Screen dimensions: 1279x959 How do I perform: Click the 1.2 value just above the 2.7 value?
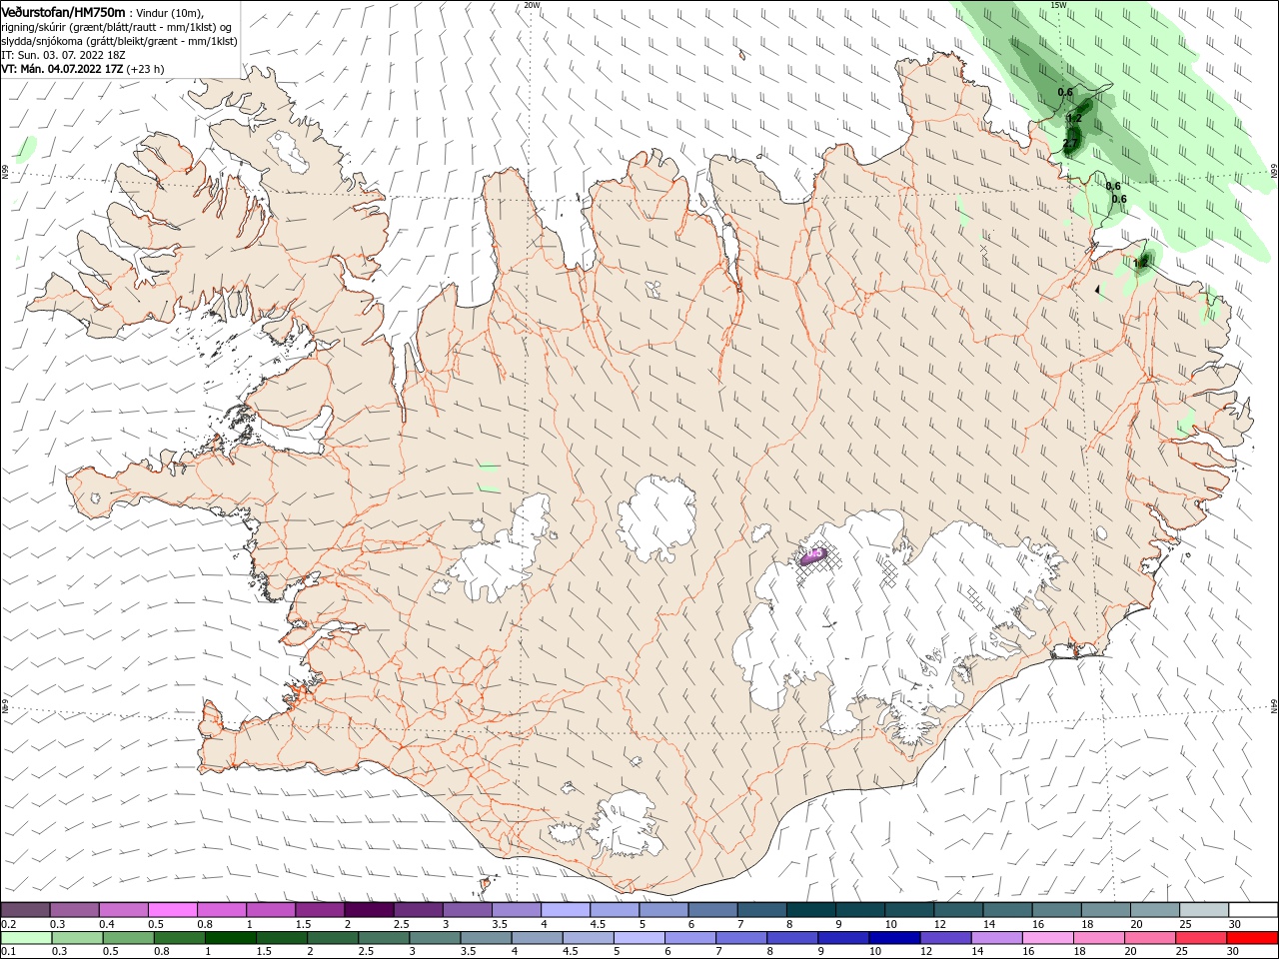[1075, 118]
